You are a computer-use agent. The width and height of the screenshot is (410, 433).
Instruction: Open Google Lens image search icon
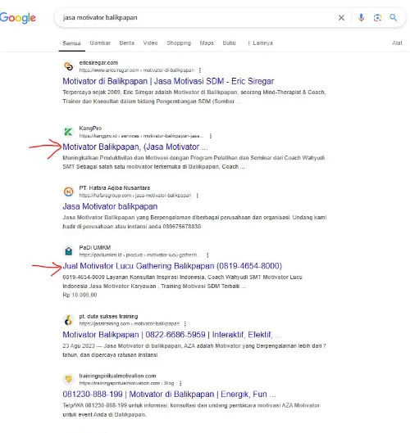click(377, 18)
